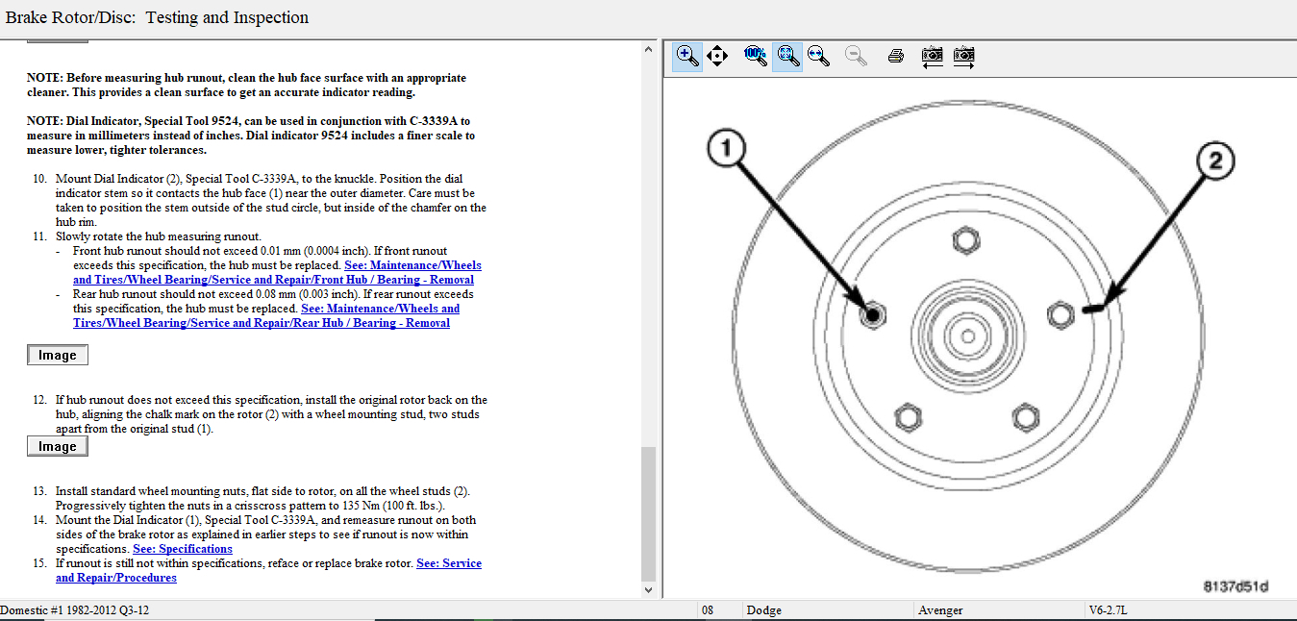
Task: Select the pan/move image tool
Action: (x=717, y=56)
